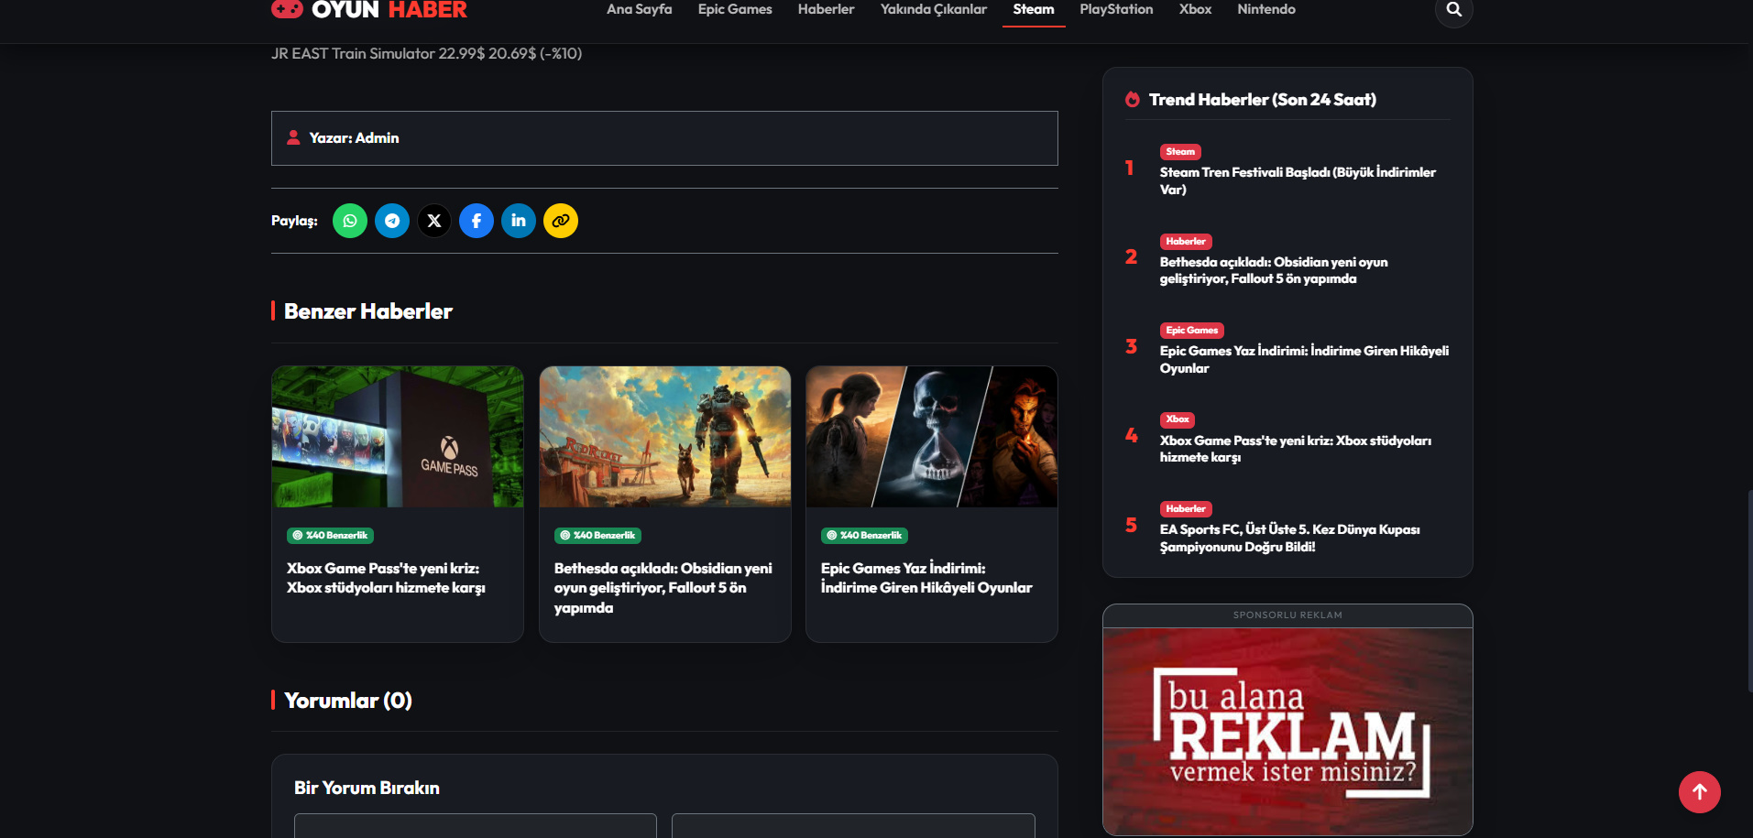
Task: Click trend rank number 3
Action: click(1132, 346)
